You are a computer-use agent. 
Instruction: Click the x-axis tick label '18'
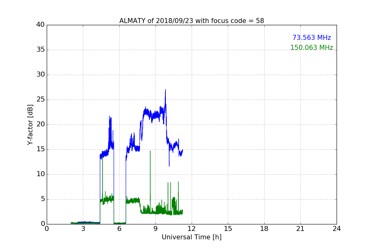[264, 229]
